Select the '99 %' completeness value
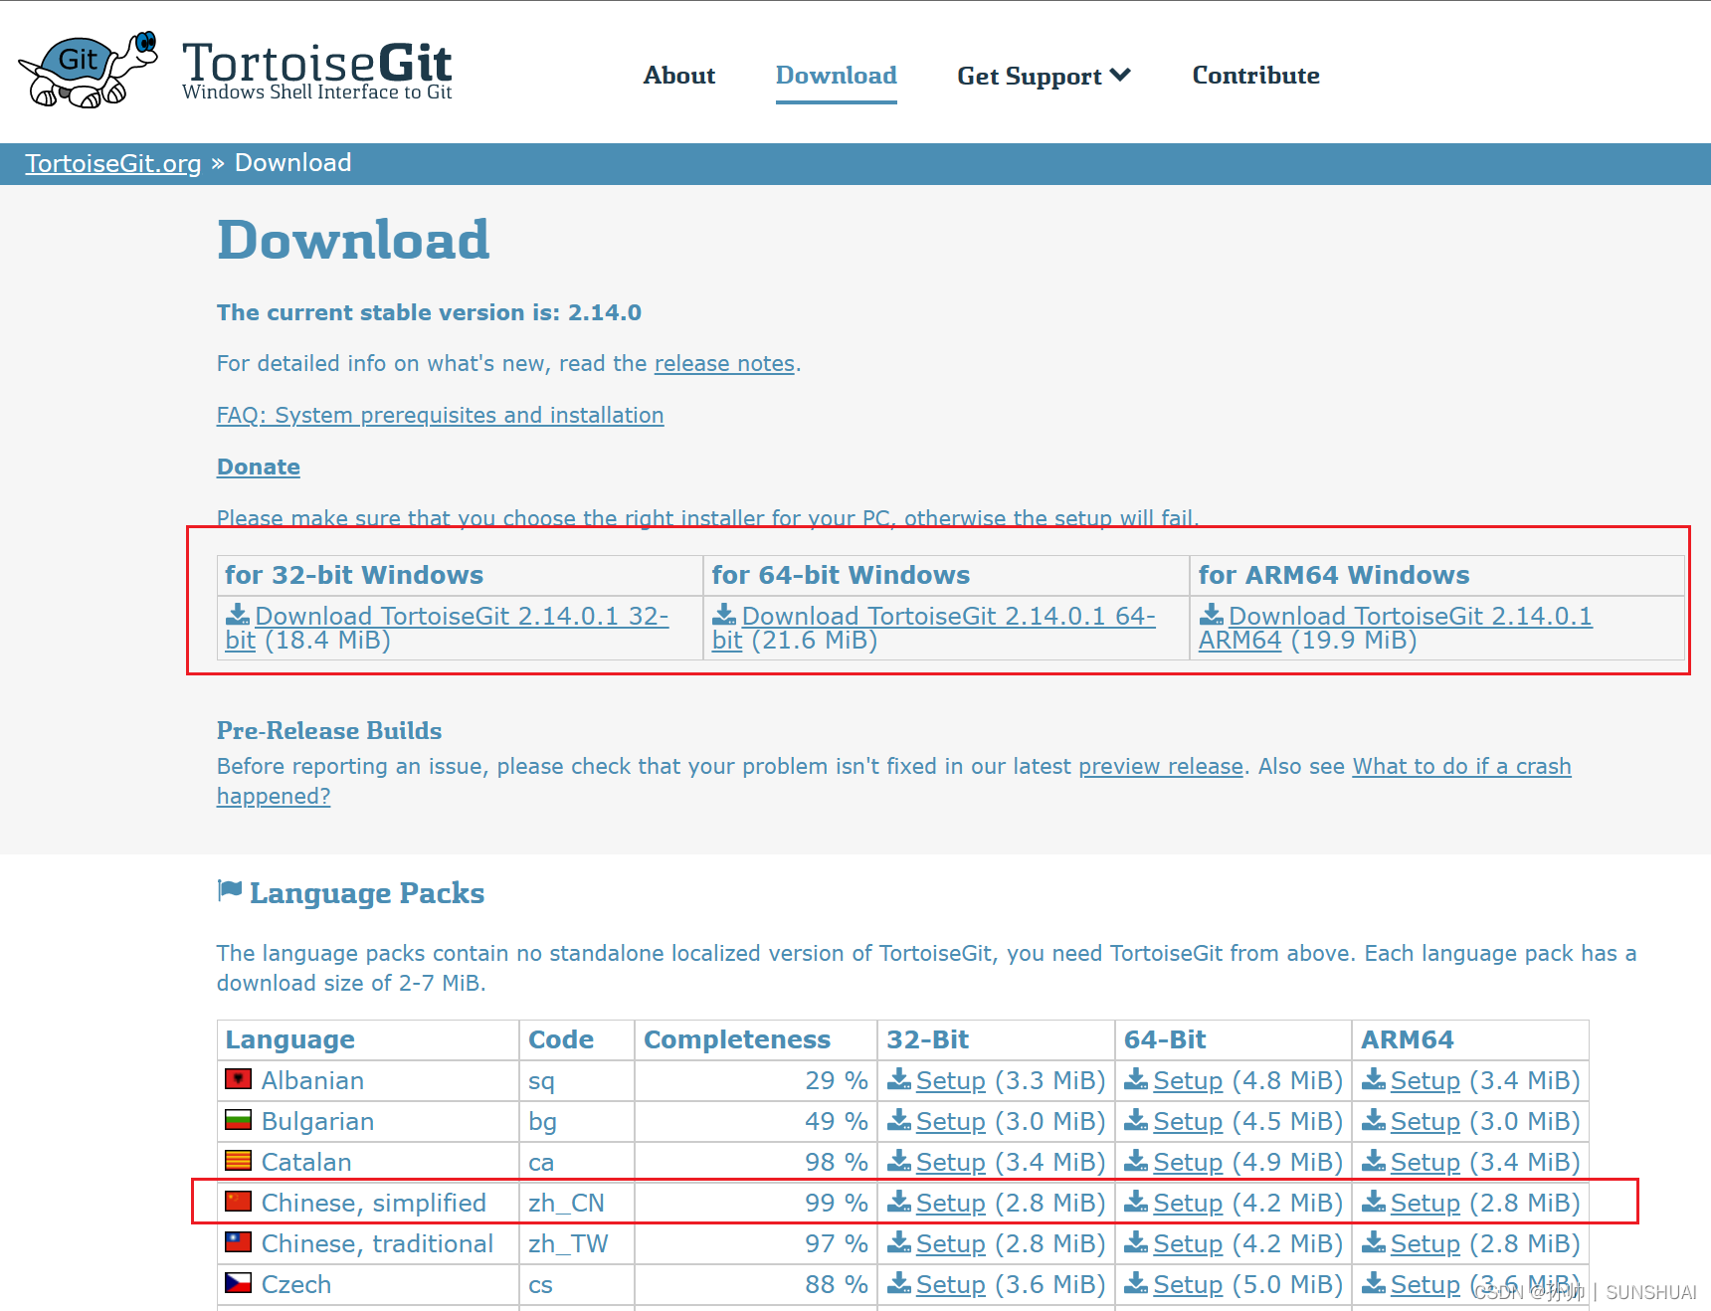Screen dimensions: 1711x1311 point(837,1204)
